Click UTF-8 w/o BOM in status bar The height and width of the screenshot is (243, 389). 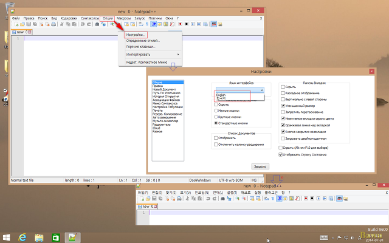tap(231, 180)
